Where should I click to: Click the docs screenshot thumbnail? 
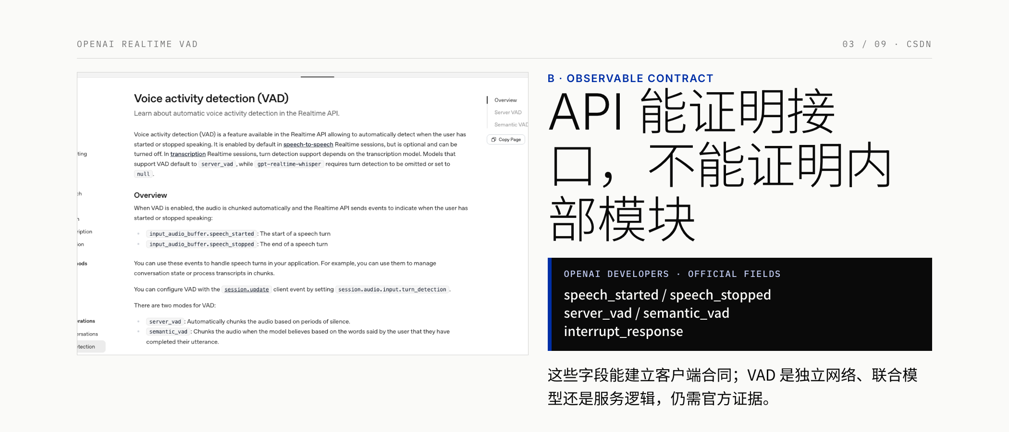click(x=303, y=214)
